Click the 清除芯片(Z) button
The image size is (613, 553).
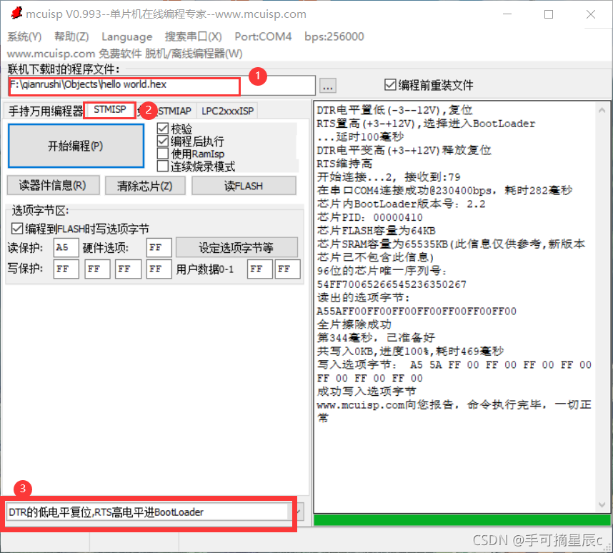(x=145, y=185)
